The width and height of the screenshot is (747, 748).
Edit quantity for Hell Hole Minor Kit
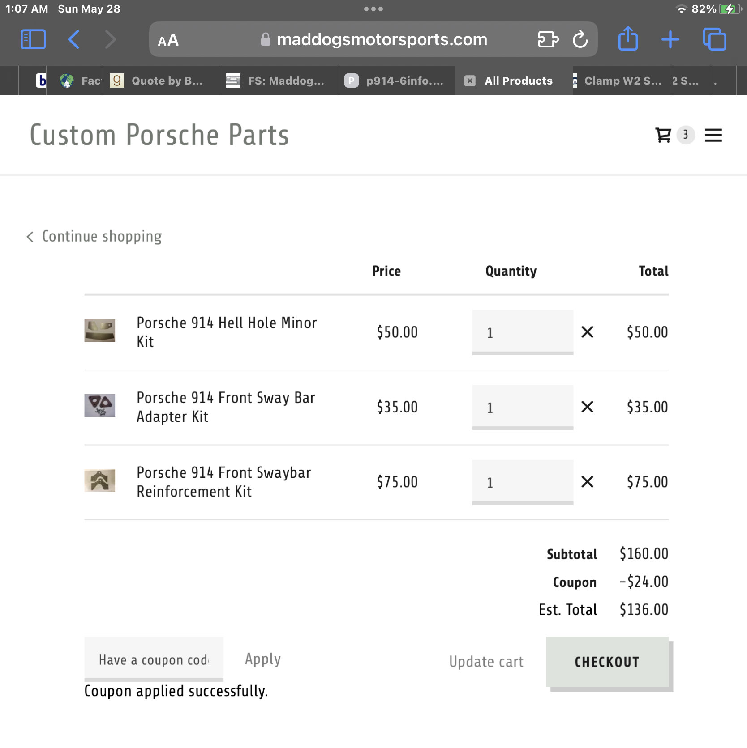click(x=523, y=332)
